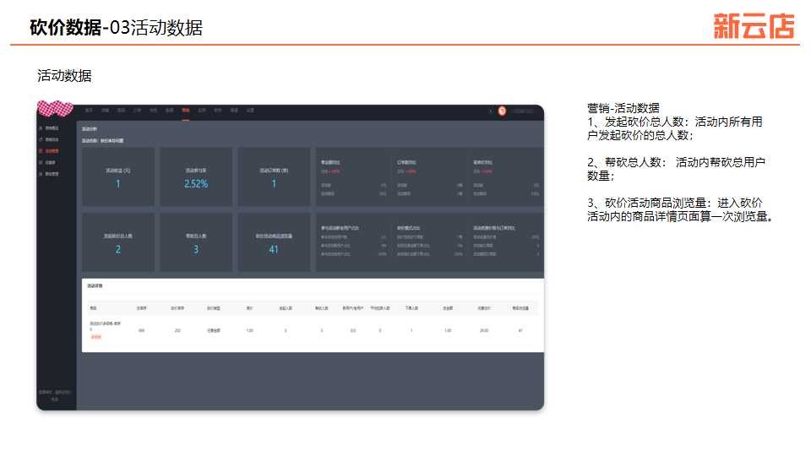
Task: Click the 发起人数 column header
Action: (x=286, y=307)
